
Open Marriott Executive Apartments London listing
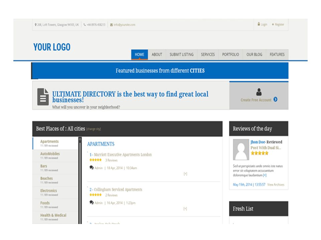pos(123,154)
